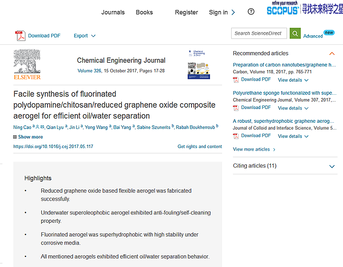Image resolution: width=343 pixels, height=267 pixels.
Task: Open the Export dropdown
Action: coord(84,36)
